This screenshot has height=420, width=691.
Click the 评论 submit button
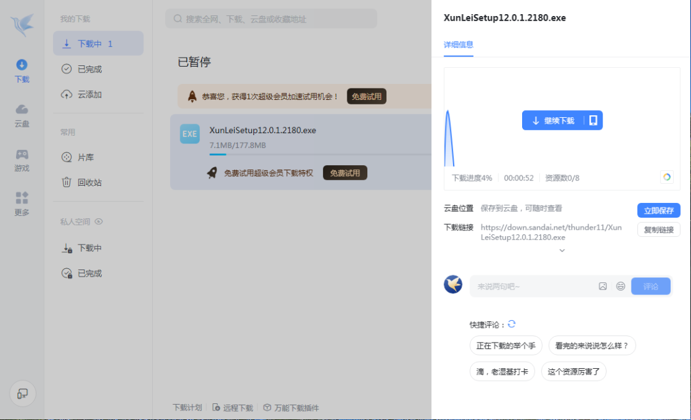pyautogui.click(x=651, y=286)
